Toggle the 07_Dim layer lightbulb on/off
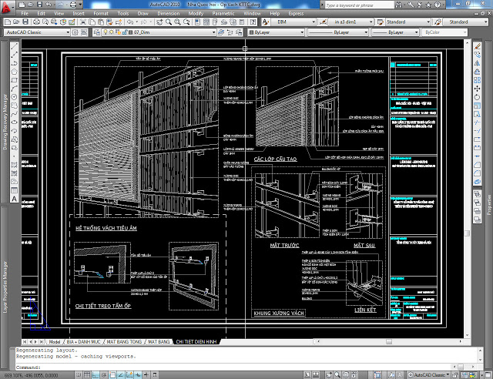The image size is (493, 379). [104, 34]
